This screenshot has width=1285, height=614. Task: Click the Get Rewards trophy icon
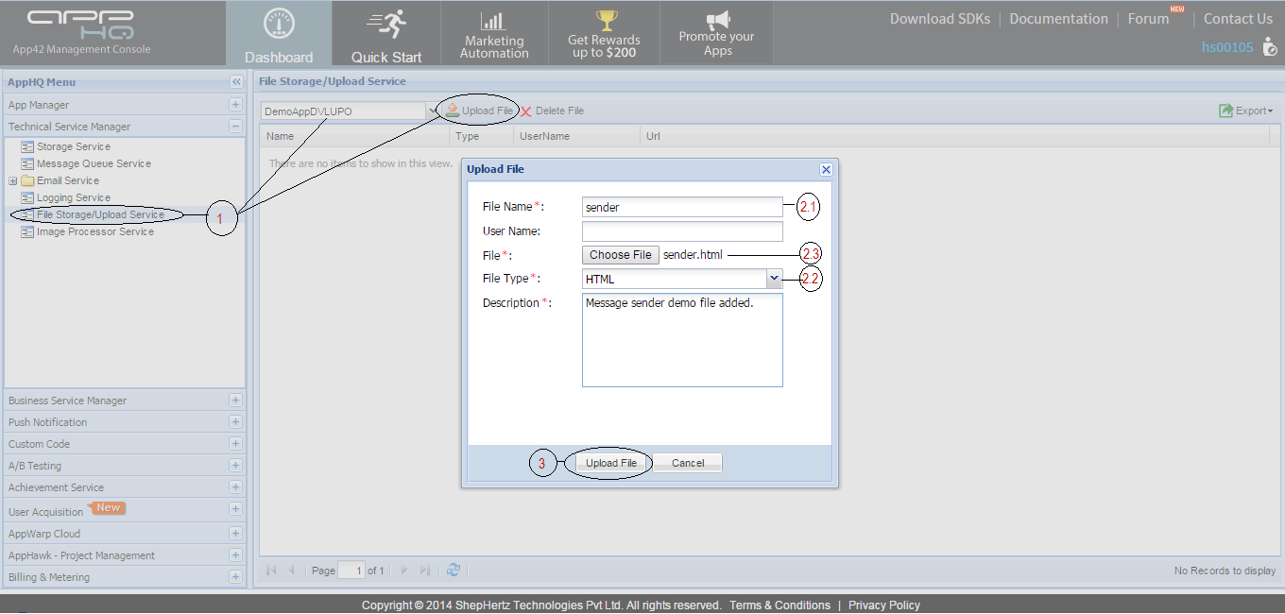605,20
